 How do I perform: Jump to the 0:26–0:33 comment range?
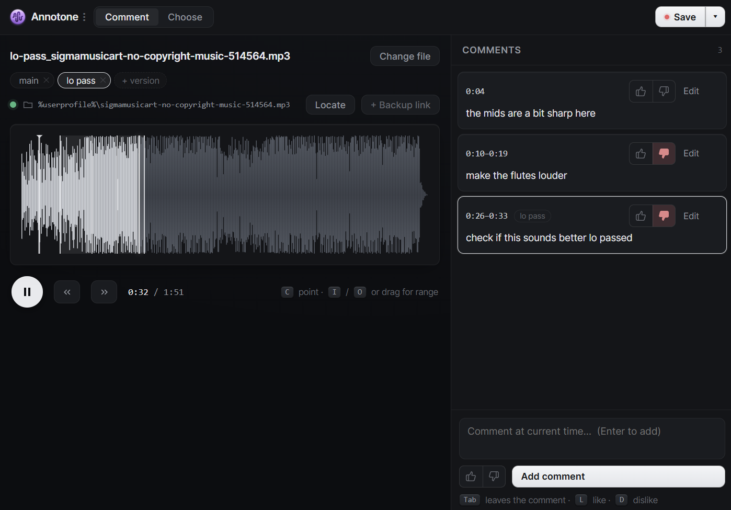click(x=487, y=216)
